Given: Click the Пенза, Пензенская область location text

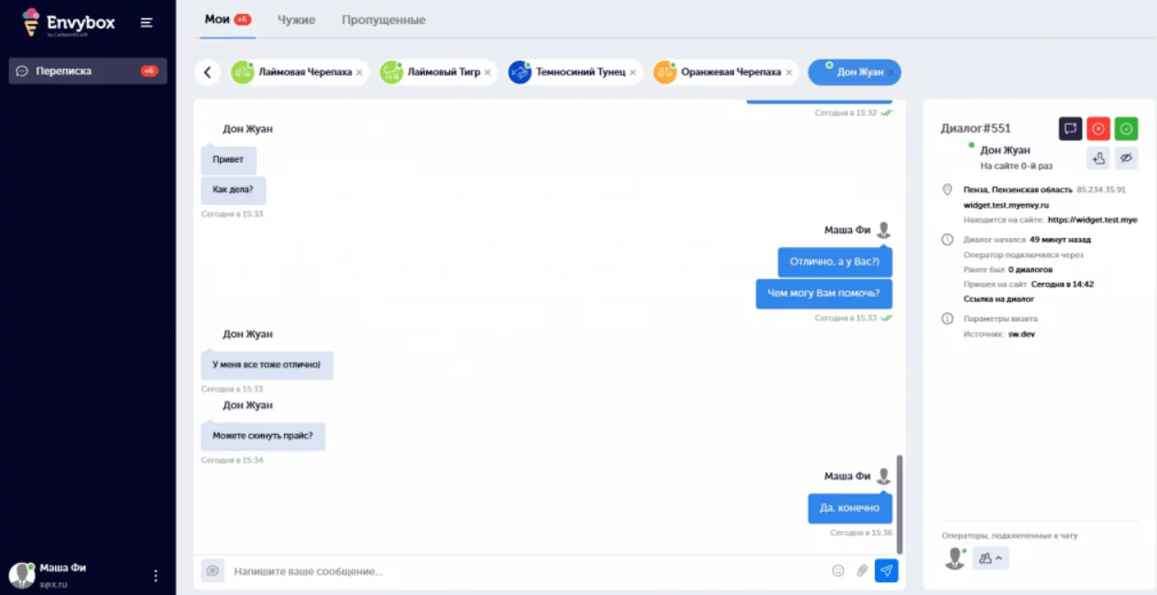Looking at the screenshot, I should click(1018, 189).
